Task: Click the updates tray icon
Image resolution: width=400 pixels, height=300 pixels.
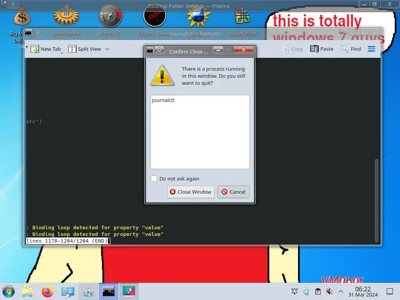Action: [x=306, y=291]
